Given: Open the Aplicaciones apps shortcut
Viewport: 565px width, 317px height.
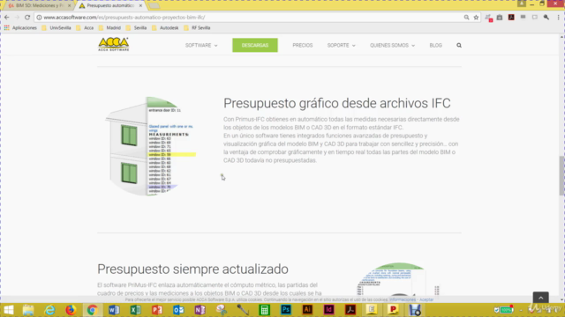Looking at the screenshot, I should coord(20,27).
